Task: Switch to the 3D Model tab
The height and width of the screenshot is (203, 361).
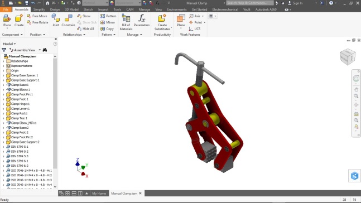Action: point(71,9)
